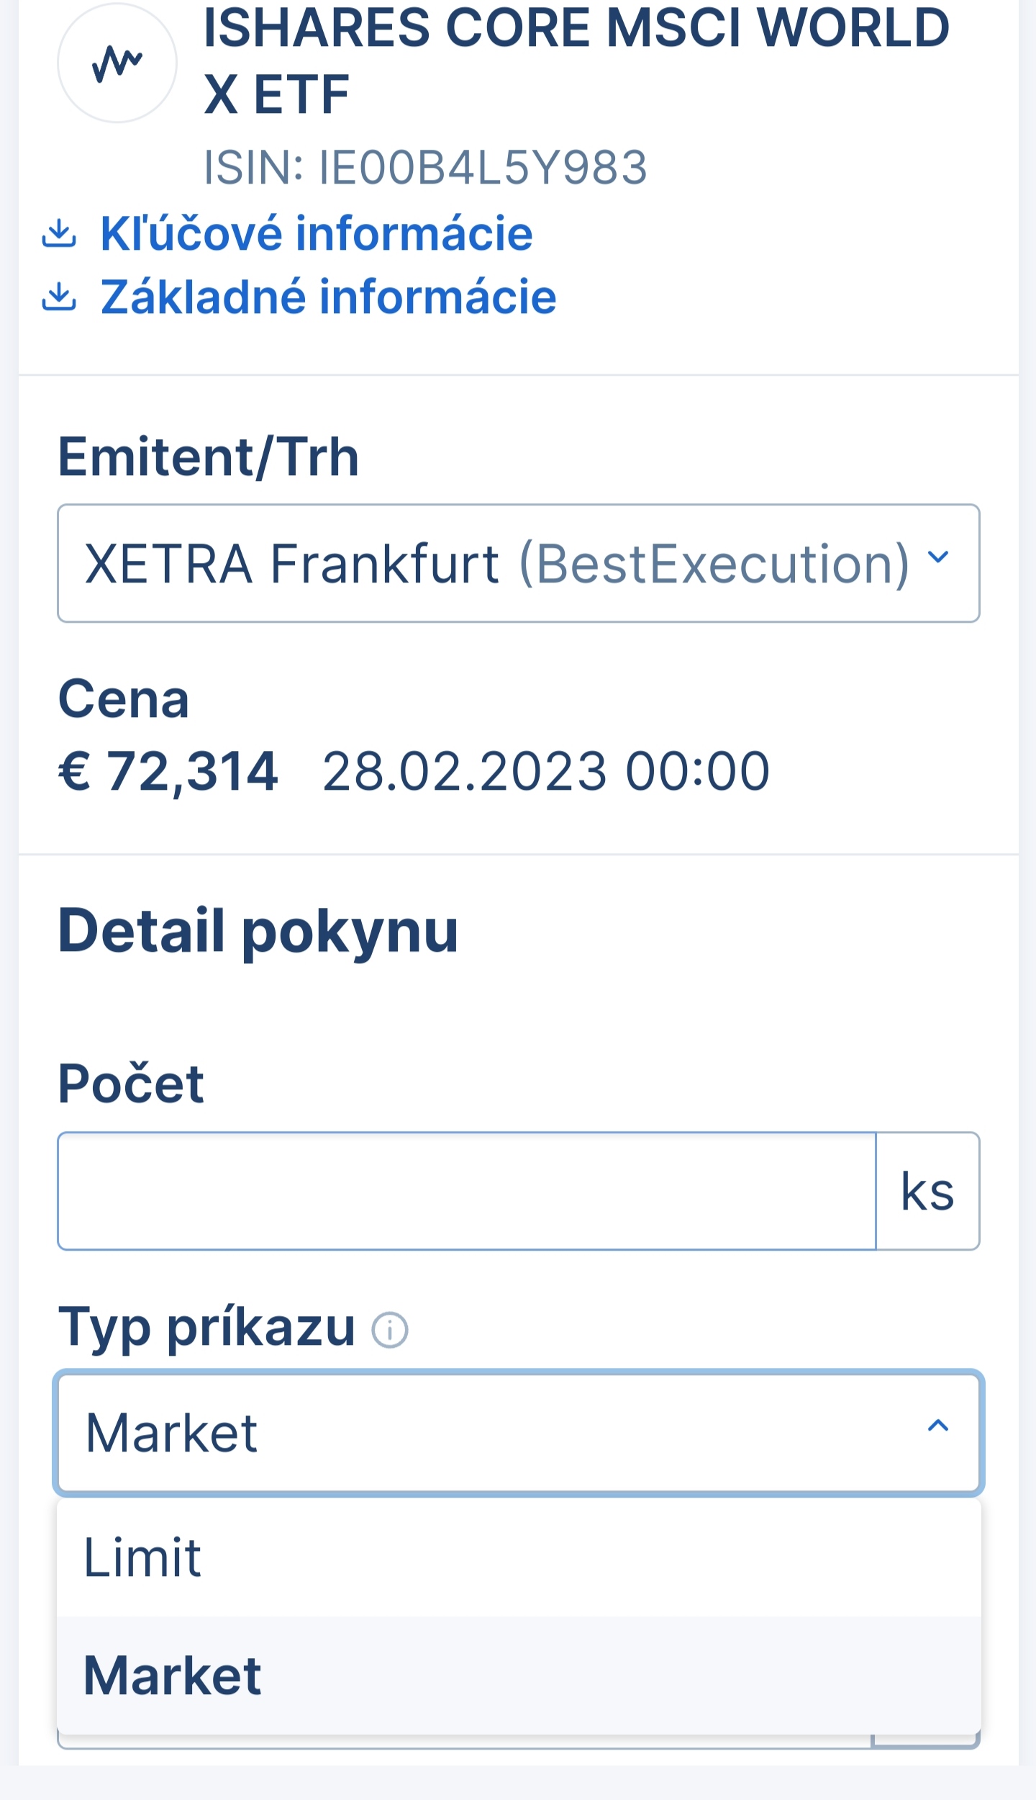Tap the Detail pokynu section heading
The image size is (1036, 1800).
click(x=258, y=932)
